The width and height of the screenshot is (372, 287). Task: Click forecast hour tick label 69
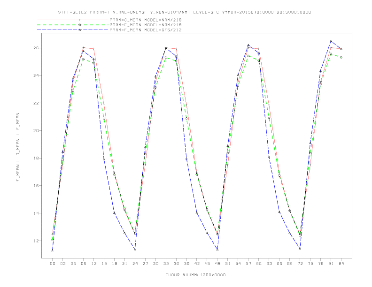click(290, 264)
